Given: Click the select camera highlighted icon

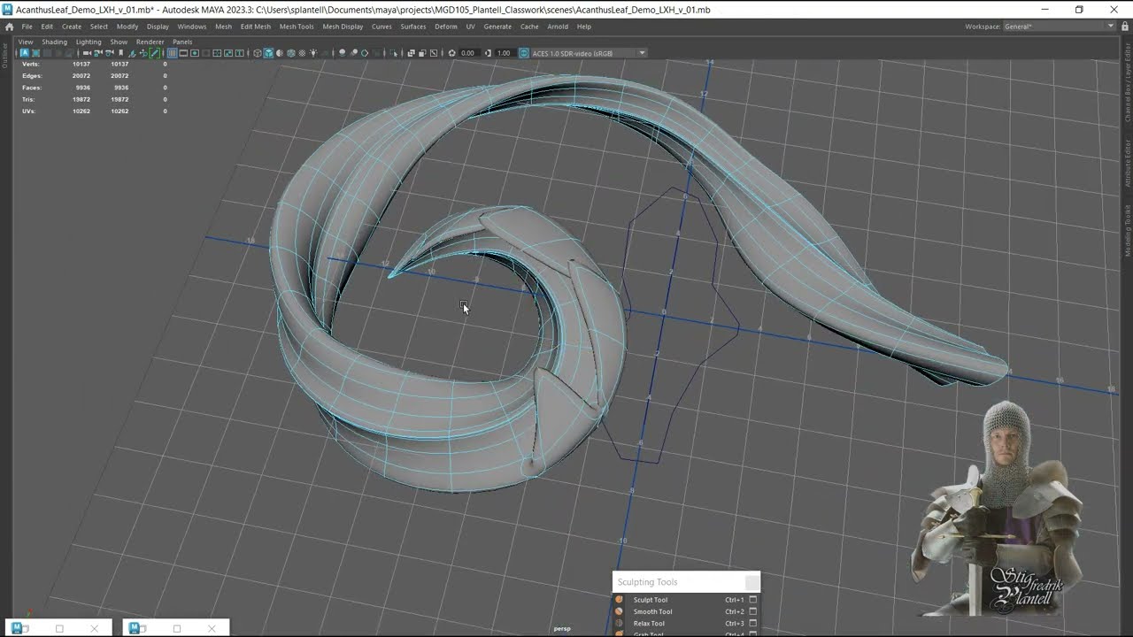Looking at the screenshot, I should coord(25,53).
